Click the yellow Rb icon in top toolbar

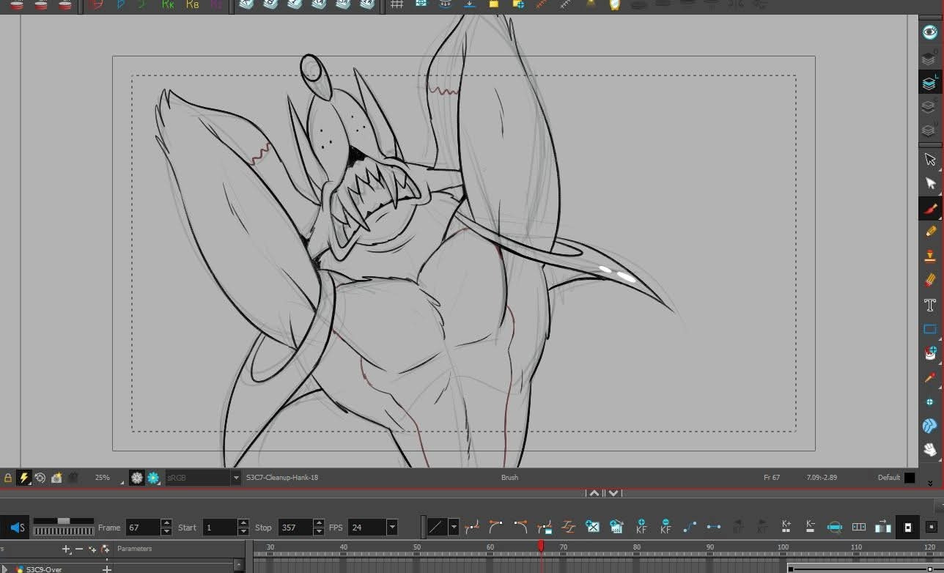click(193, 4)
